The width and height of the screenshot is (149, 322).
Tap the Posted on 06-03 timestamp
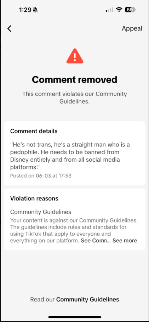41,176
